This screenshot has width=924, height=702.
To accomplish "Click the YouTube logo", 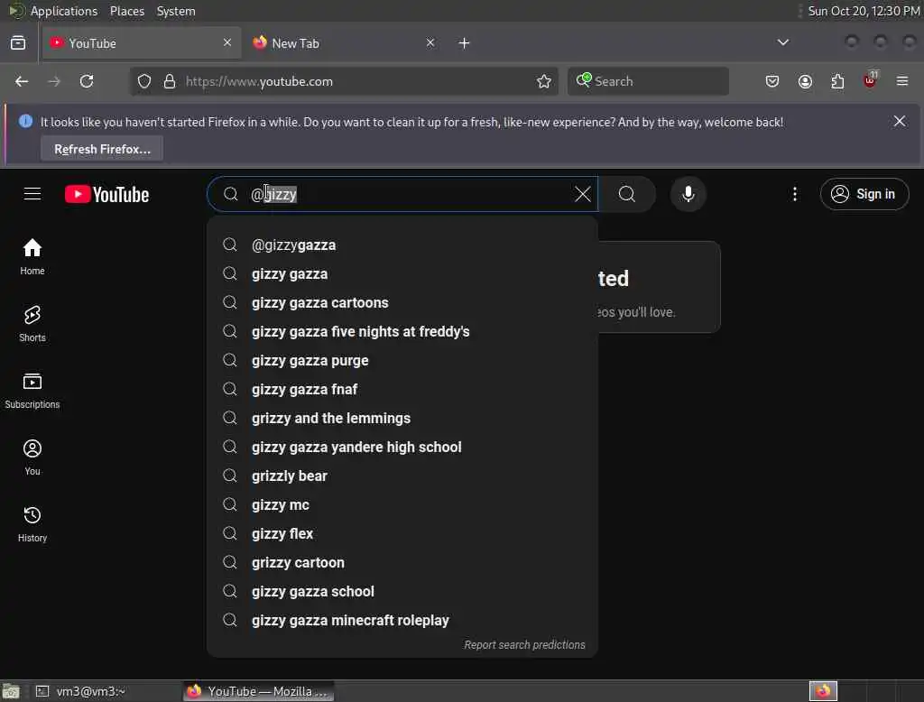I will click(106, 195).
